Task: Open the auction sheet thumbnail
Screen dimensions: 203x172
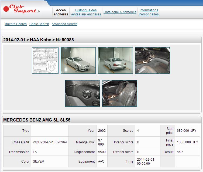Action: point(45,60)
